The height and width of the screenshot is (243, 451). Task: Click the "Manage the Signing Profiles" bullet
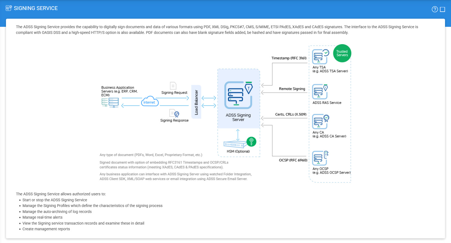(93, 206)
